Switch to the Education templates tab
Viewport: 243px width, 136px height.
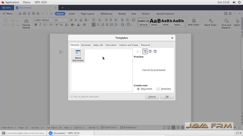tap(111, 45)
